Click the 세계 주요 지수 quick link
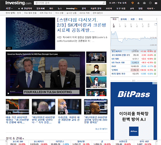This screenshot has height=145, width=161. [x=46, y=13]
